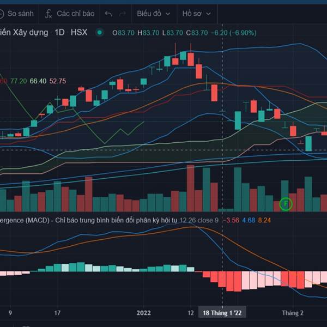Open Các chỉ báo indicators menu
327x327 pixels.
[x=76, y=14]
